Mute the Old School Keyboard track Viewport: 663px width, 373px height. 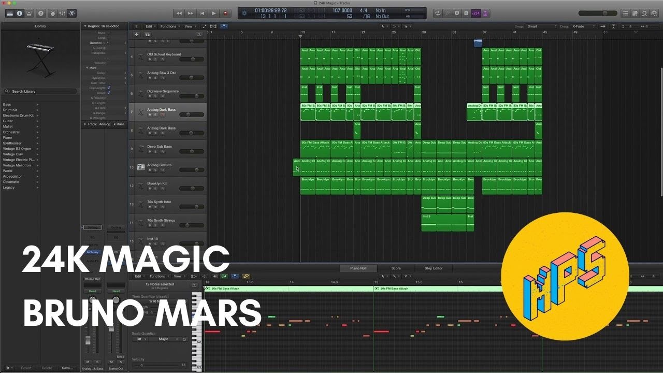(x=150, y=59)
